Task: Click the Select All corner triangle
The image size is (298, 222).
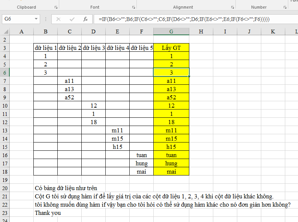Action: (6, 31)
